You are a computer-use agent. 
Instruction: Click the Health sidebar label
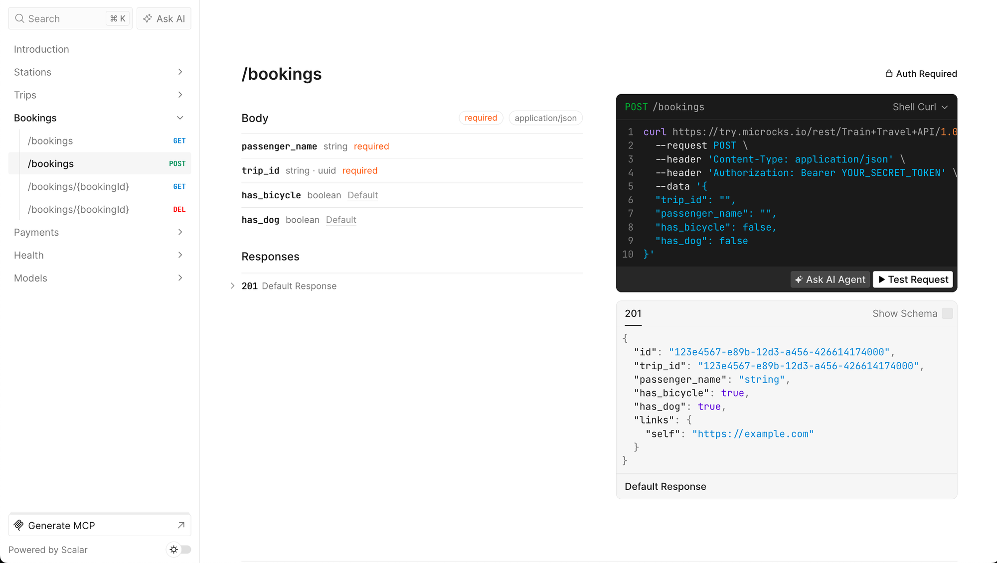click(x=29, y=256)
